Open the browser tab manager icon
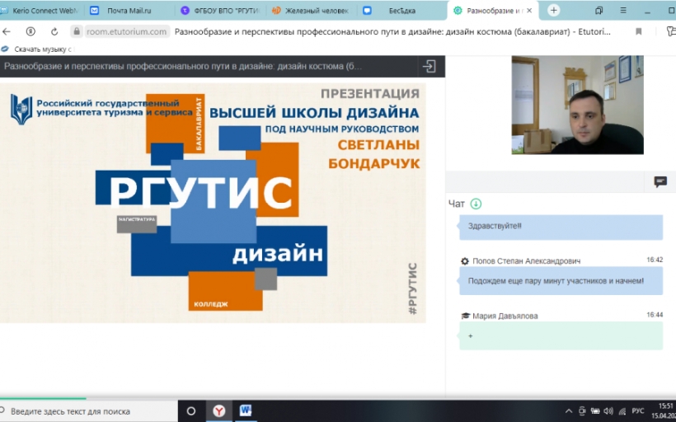The height and width of the screenshot is (422, 676). point(599,11)
